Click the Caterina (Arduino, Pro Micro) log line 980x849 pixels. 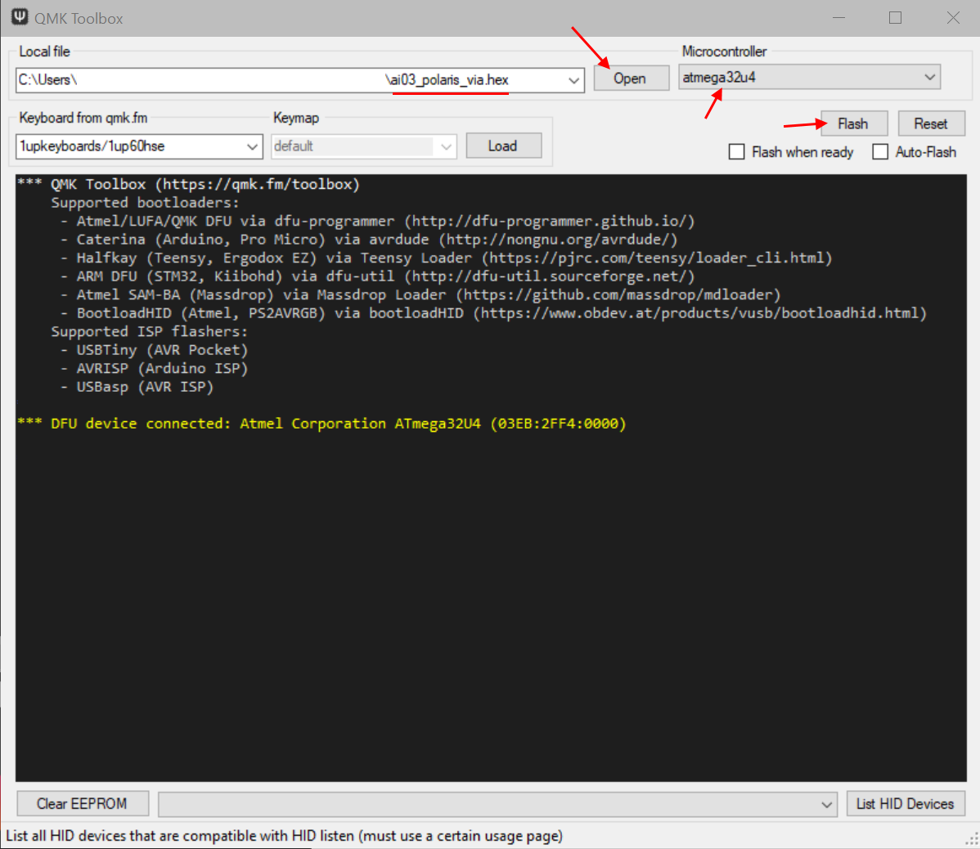369,240
